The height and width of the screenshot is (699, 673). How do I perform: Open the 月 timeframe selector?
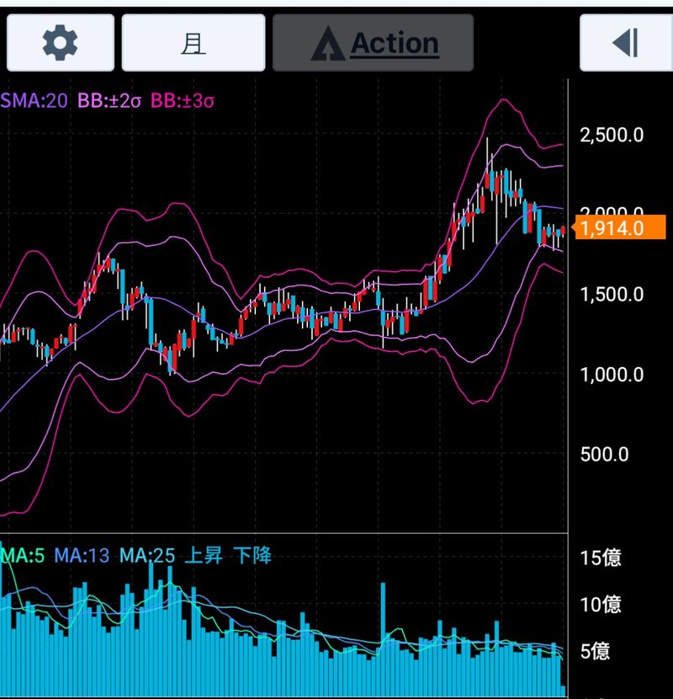(x=193, y=43)
